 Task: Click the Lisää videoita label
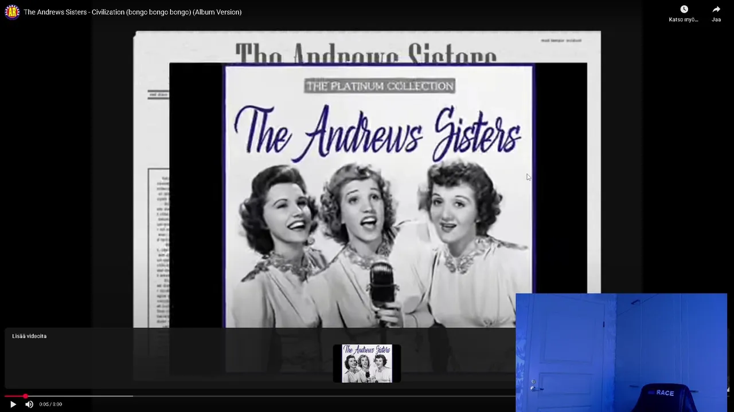[29, 336]
